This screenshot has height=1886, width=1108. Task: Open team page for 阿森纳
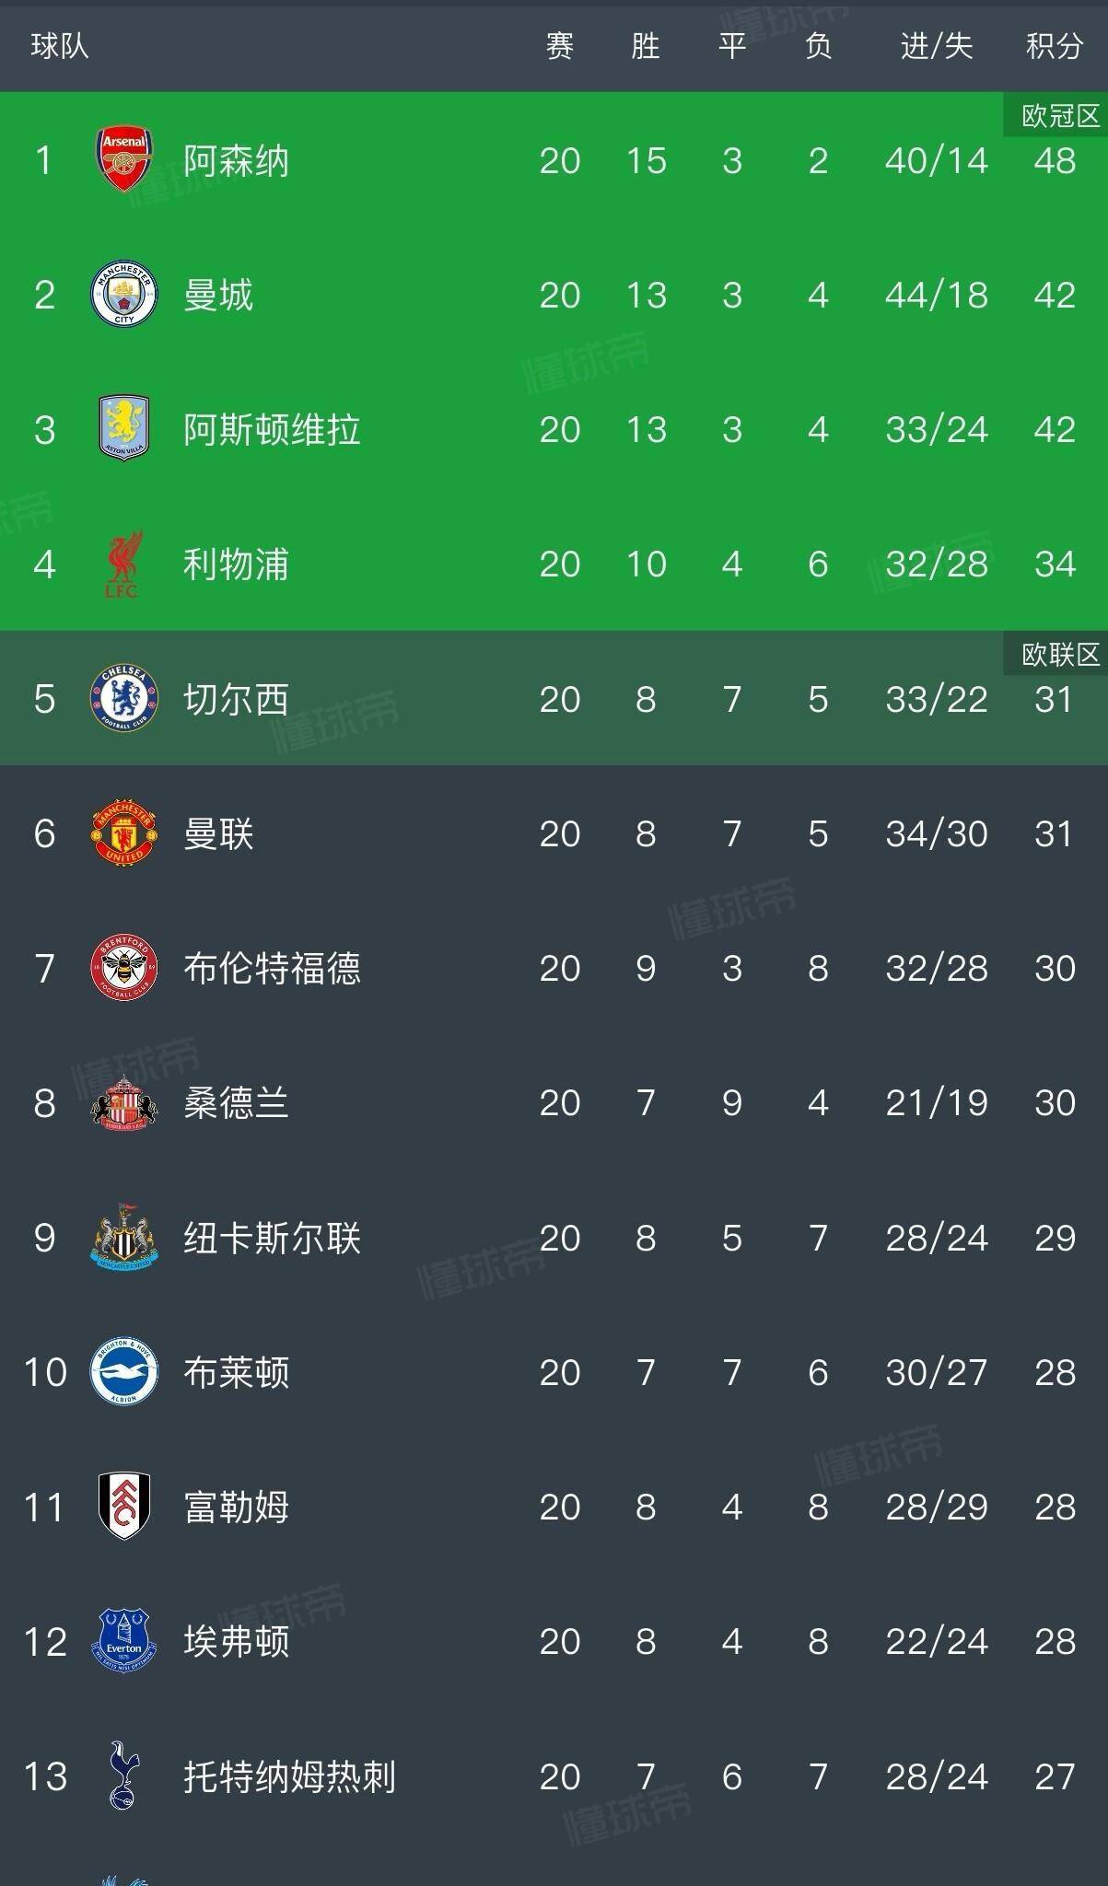click(236, 161)
